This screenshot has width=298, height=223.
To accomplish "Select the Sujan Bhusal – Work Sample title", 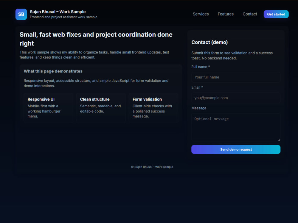I will pyautogui.click(x=58, y=12).
